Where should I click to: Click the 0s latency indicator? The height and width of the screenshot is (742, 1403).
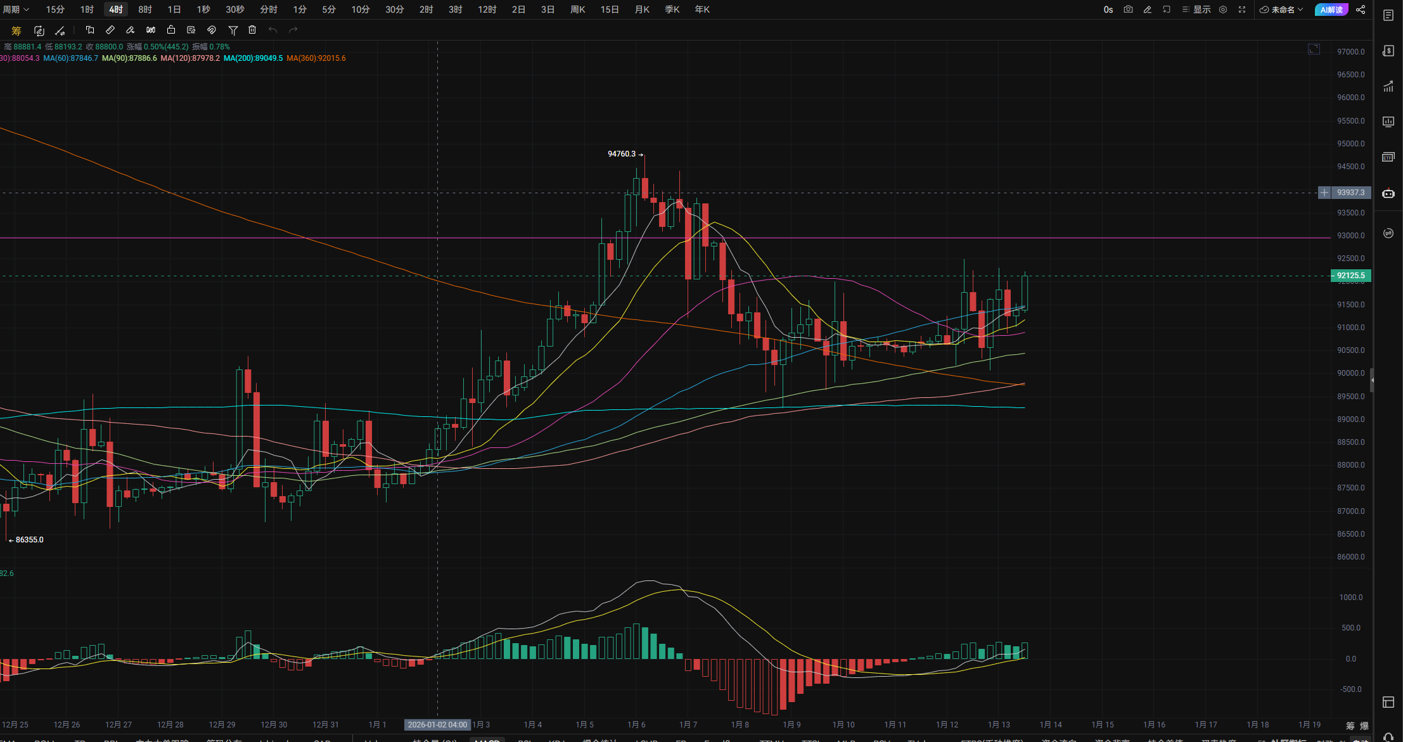tap(1108, 10)
